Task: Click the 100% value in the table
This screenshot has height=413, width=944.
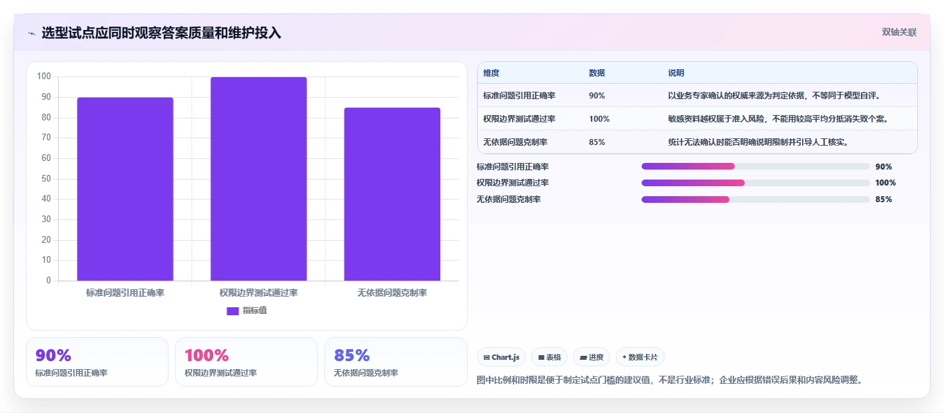Action: [x=599, y=119]
